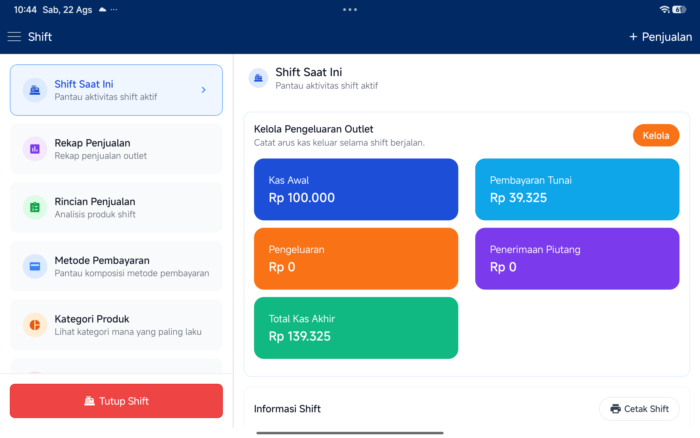Tap the orange Pengeluaran card
This screenshot has width=700, height=438.
pos(356,259)
